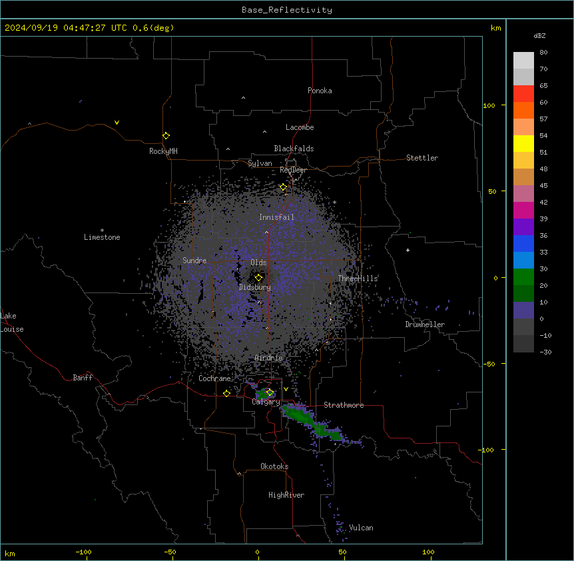Click the km unit label at bottom left

click(9, 553)
